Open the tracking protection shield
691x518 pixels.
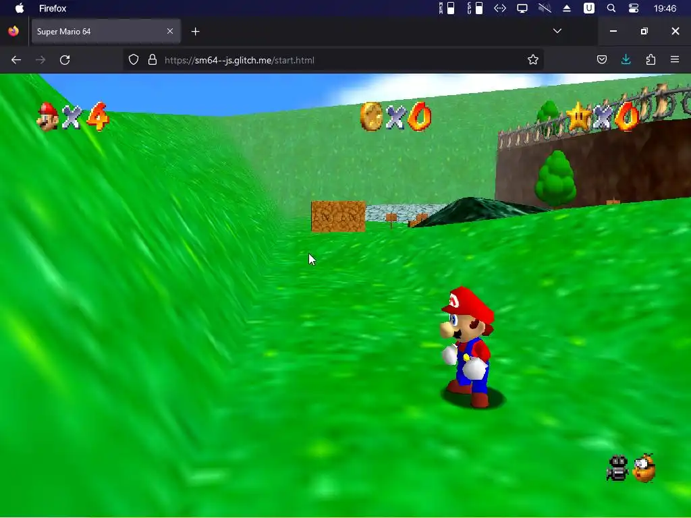tap(134, 60)
